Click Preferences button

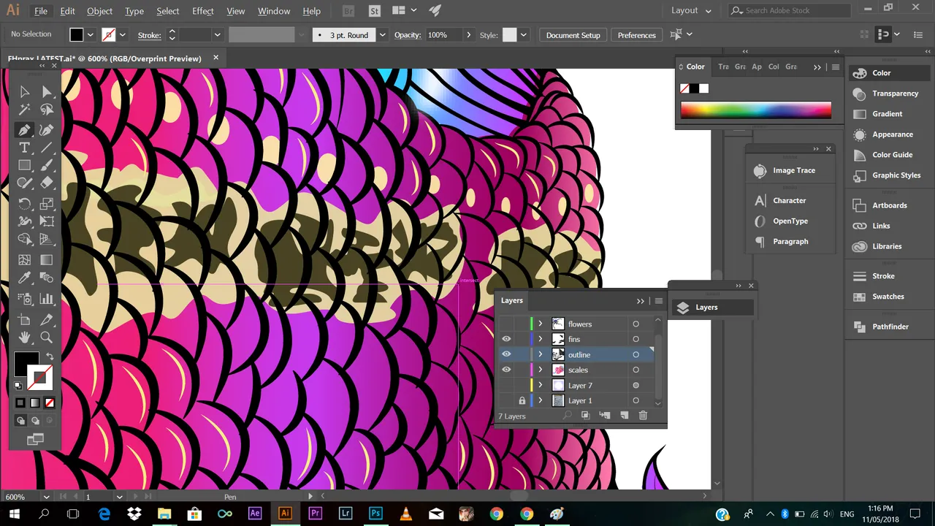point(636,35)
